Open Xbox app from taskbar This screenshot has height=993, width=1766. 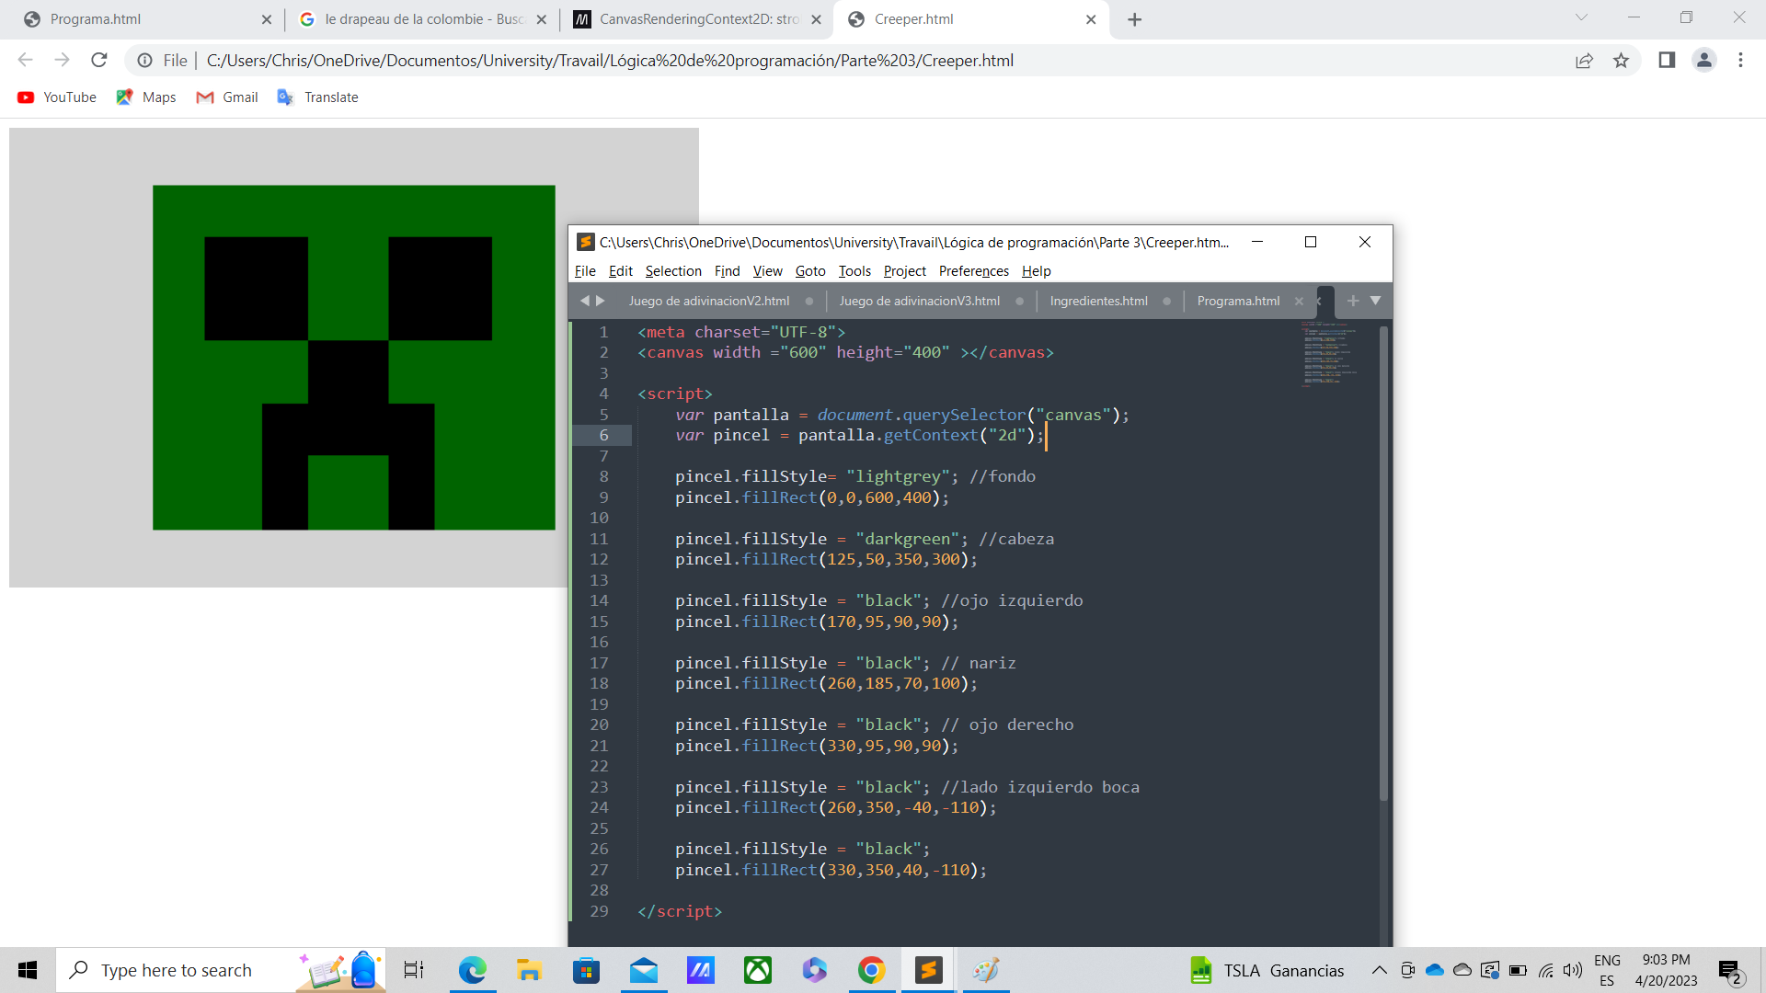coord(758,970)
